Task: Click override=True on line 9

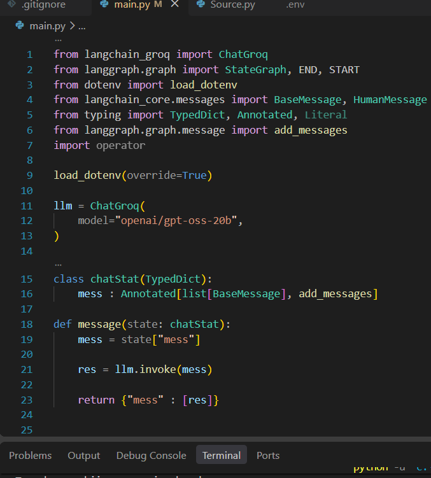Action: click(167, 175)
